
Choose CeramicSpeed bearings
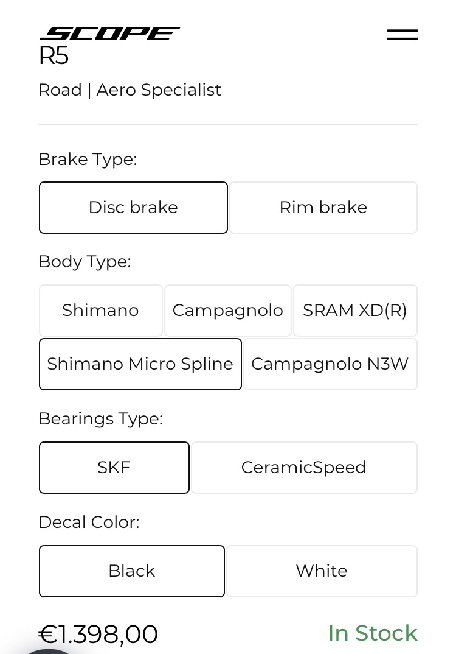[303, 468]
